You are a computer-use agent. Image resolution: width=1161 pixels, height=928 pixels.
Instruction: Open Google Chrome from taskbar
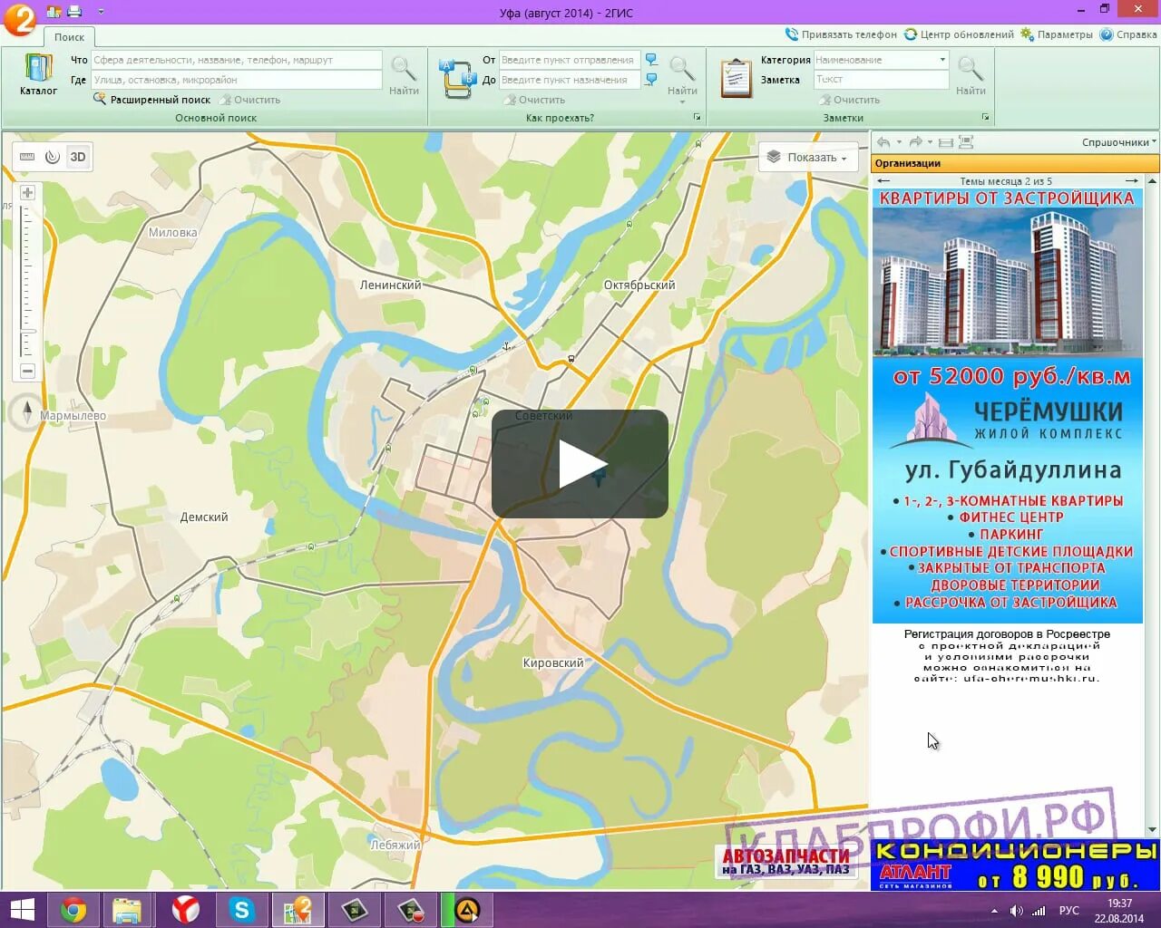[x=73, y=910]
